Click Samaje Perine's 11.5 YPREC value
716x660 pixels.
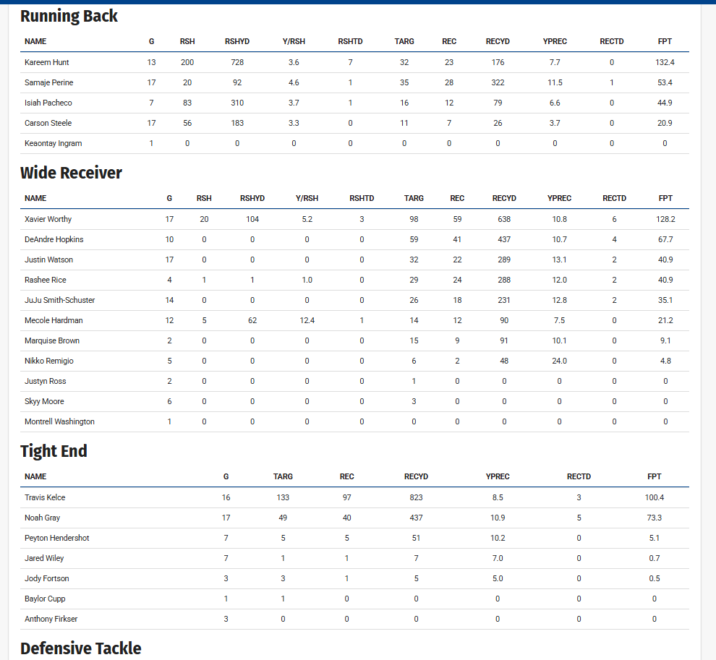coord(555,82)
